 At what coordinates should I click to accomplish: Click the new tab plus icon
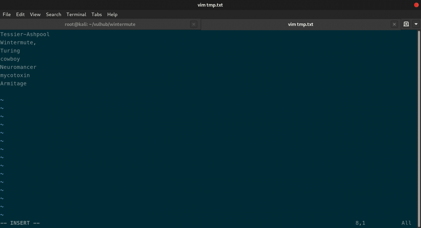click(406, 24)
